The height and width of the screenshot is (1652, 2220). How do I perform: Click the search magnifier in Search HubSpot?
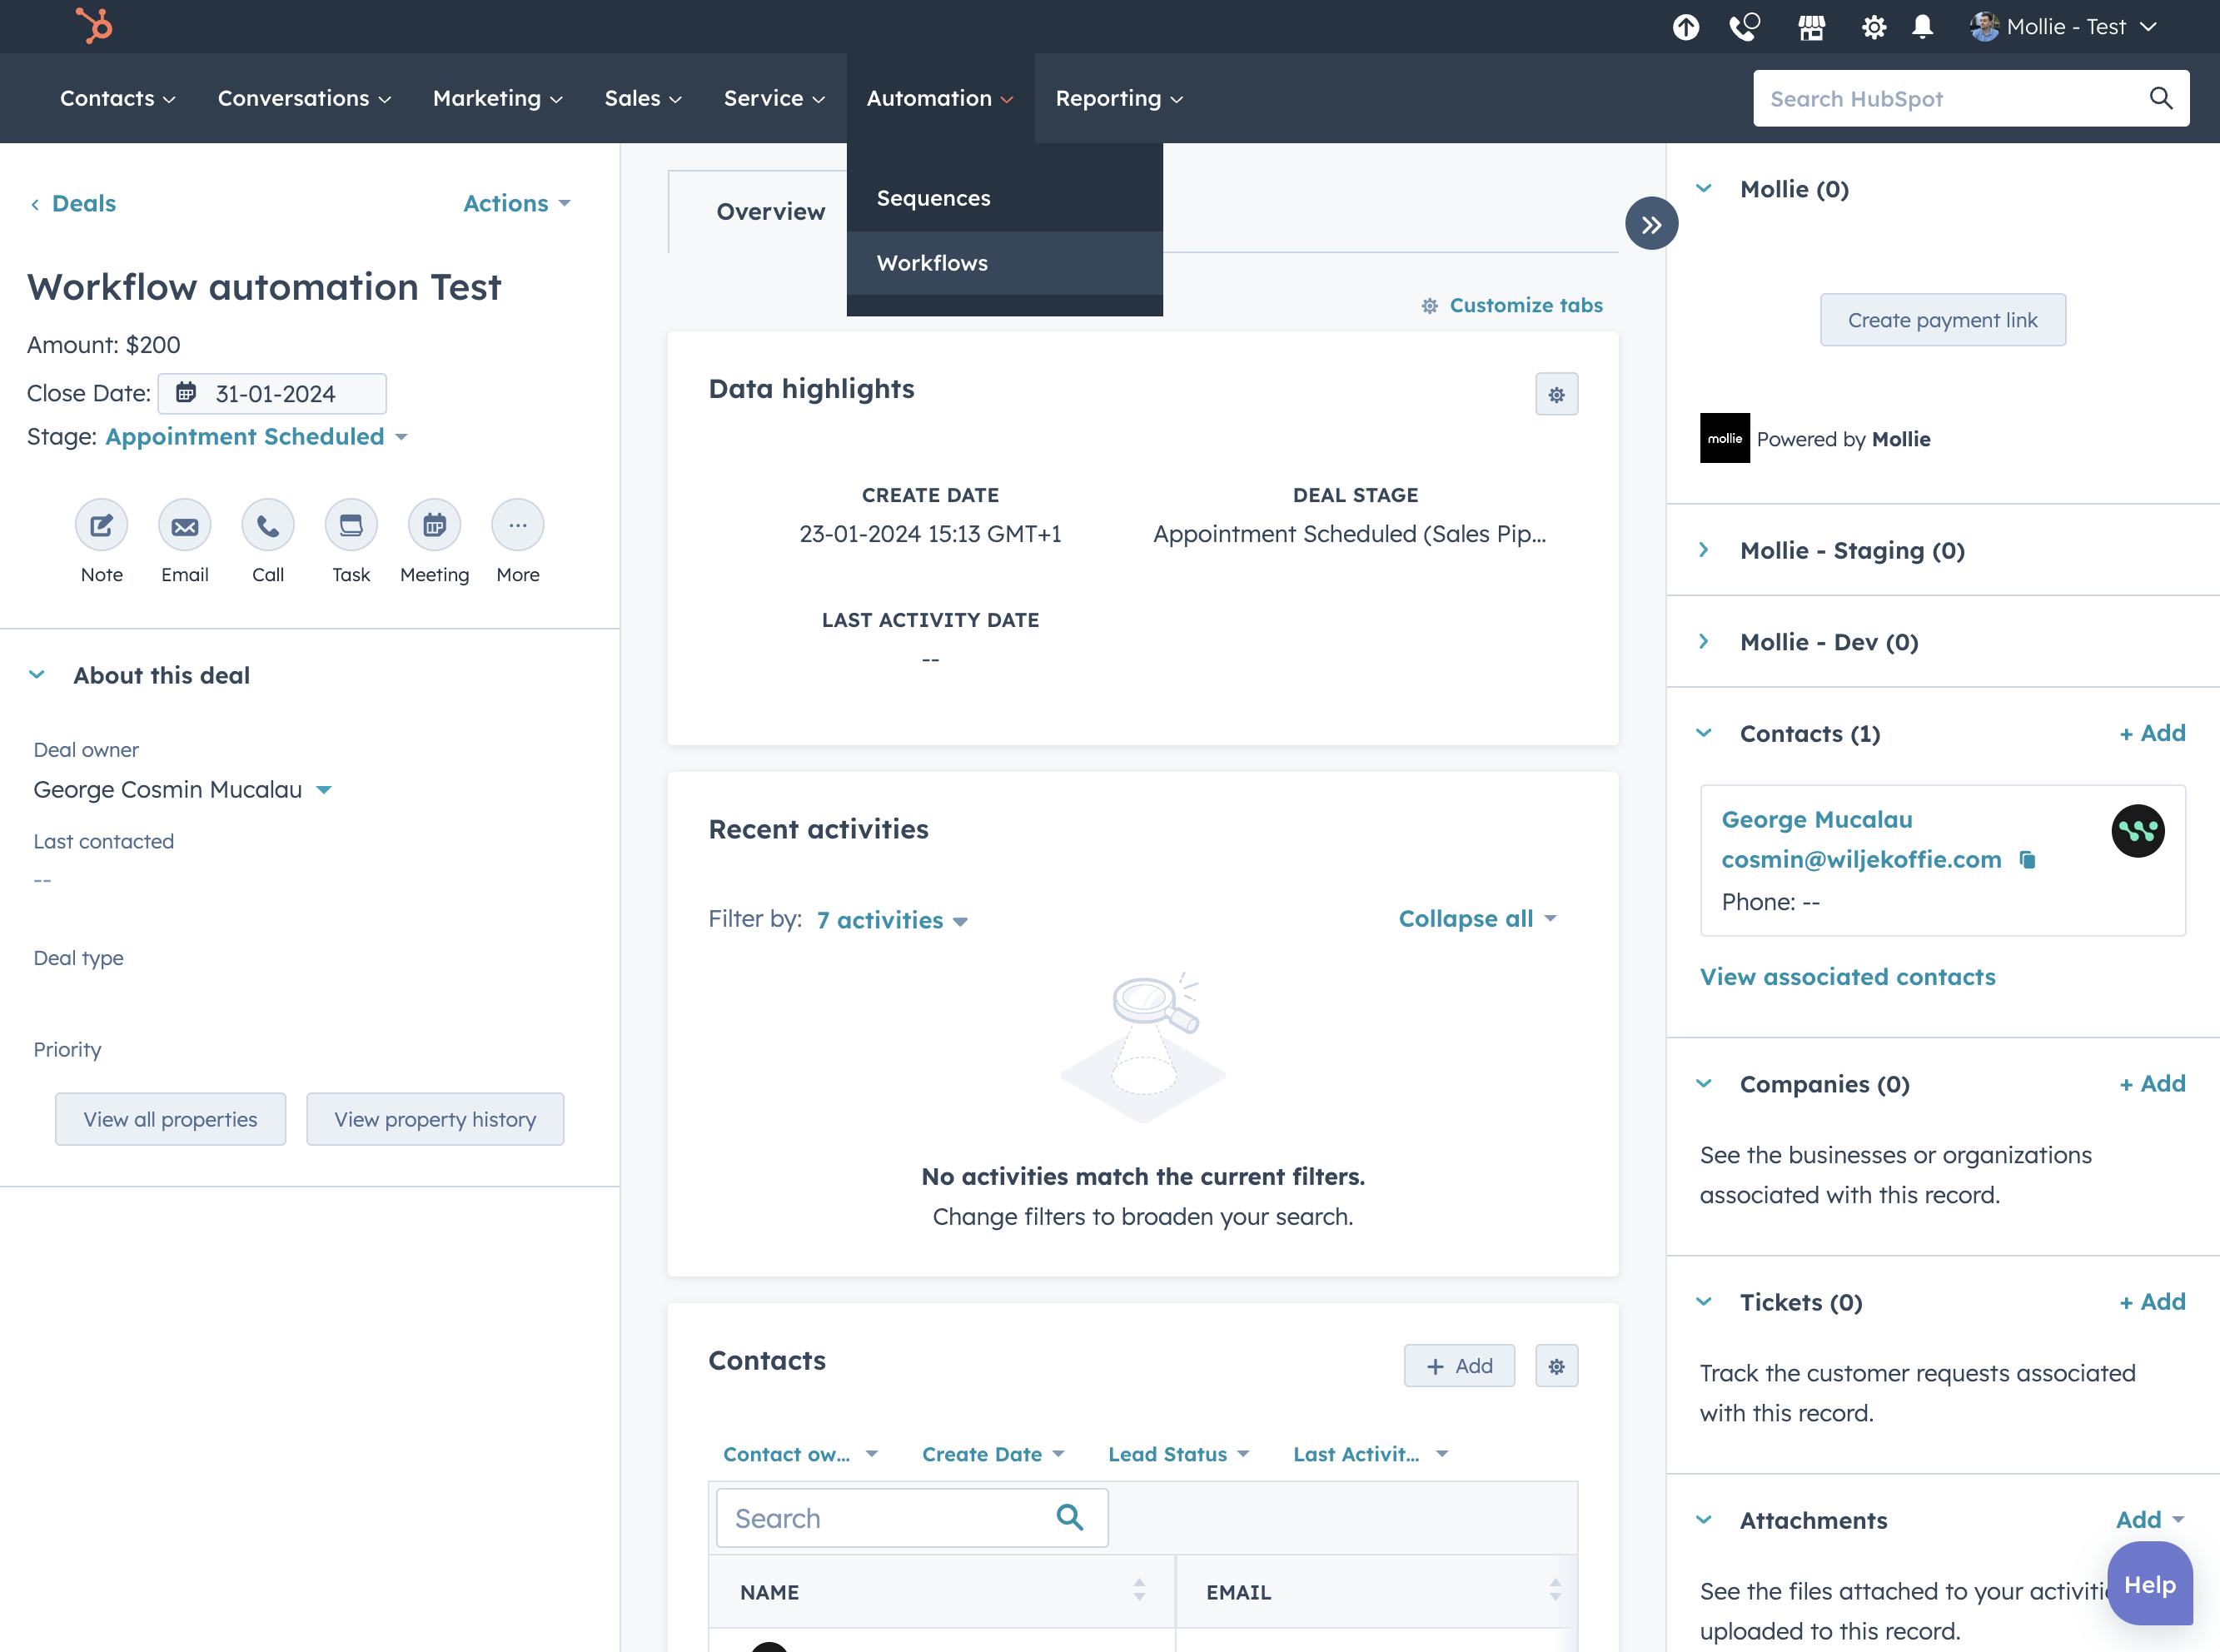click(2161, 98)
